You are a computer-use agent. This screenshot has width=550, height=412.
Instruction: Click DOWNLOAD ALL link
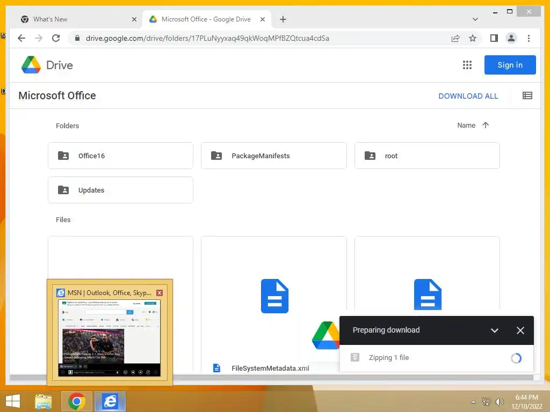pos(468,96)
